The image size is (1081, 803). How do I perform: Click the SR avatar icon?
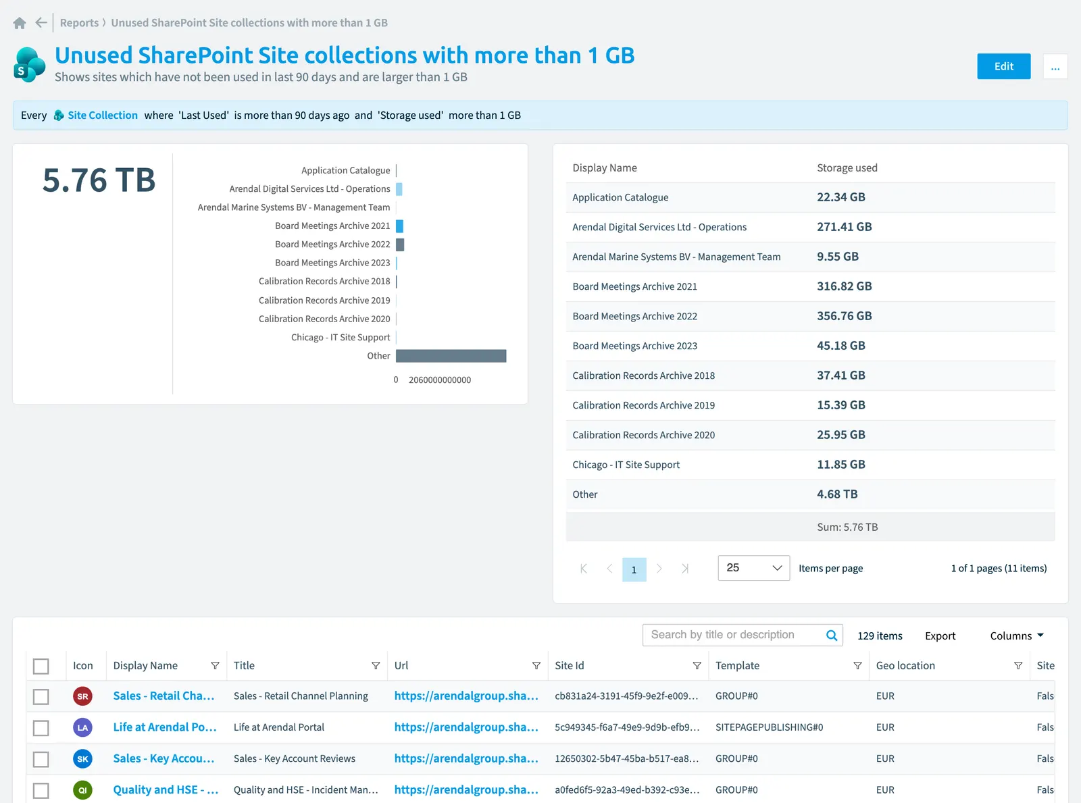(82, 696)
